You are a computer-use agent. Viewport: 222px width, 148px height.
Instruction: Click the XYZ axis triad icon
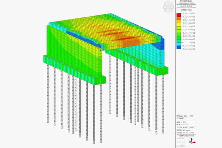192,141
